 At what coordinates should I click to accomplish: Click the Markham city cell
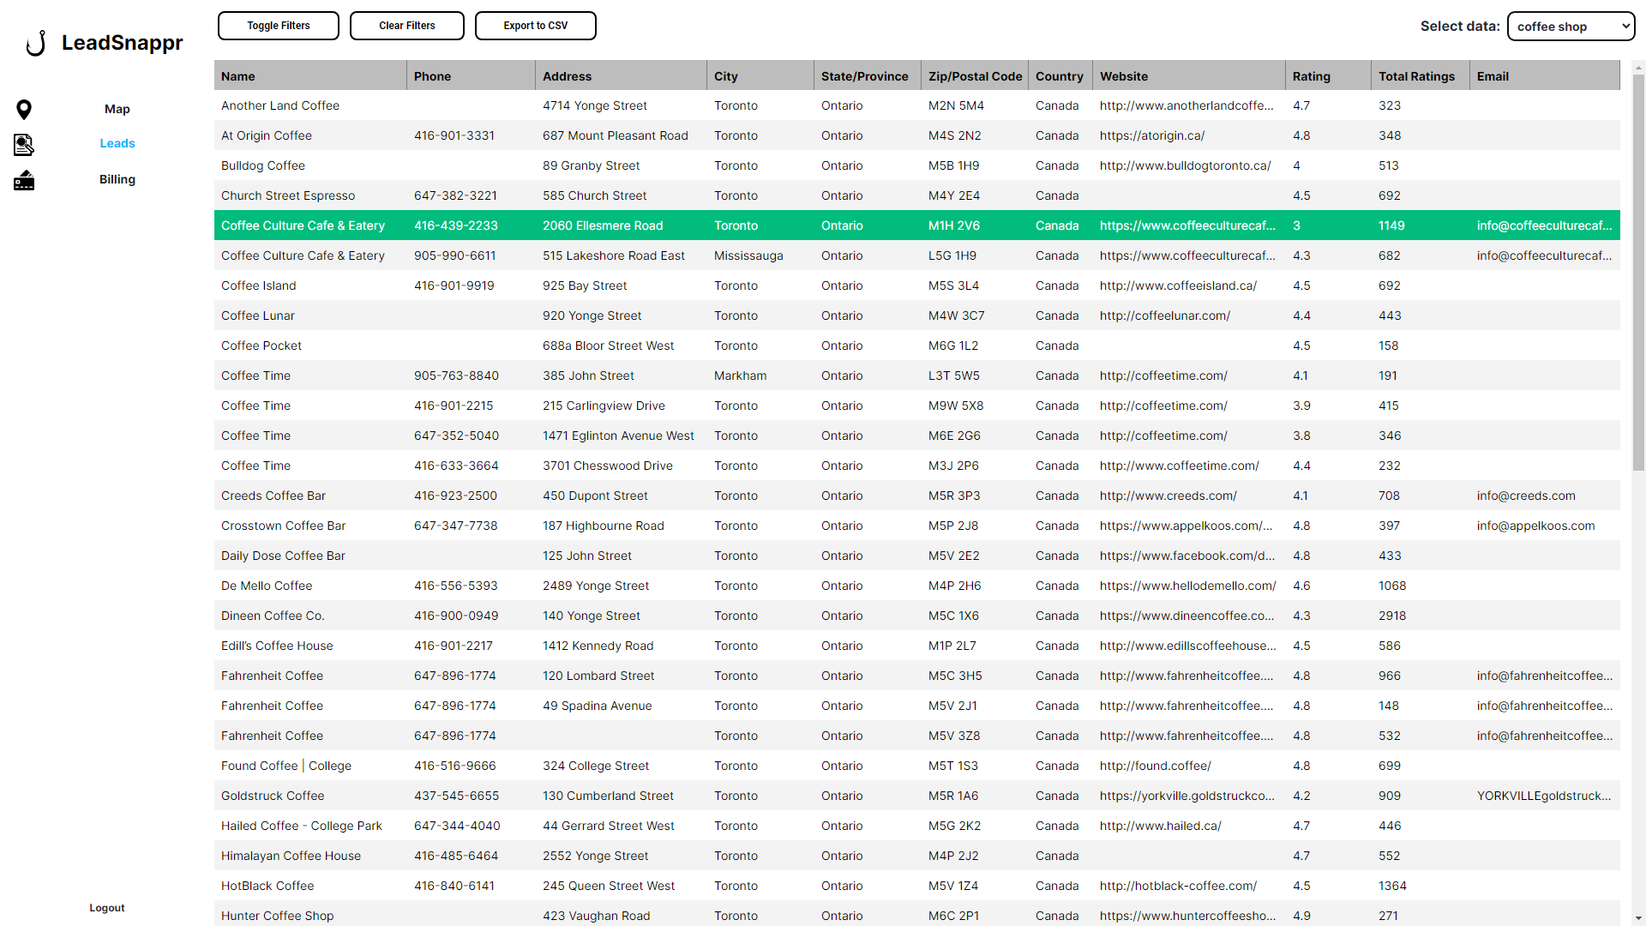coord(741,376)
